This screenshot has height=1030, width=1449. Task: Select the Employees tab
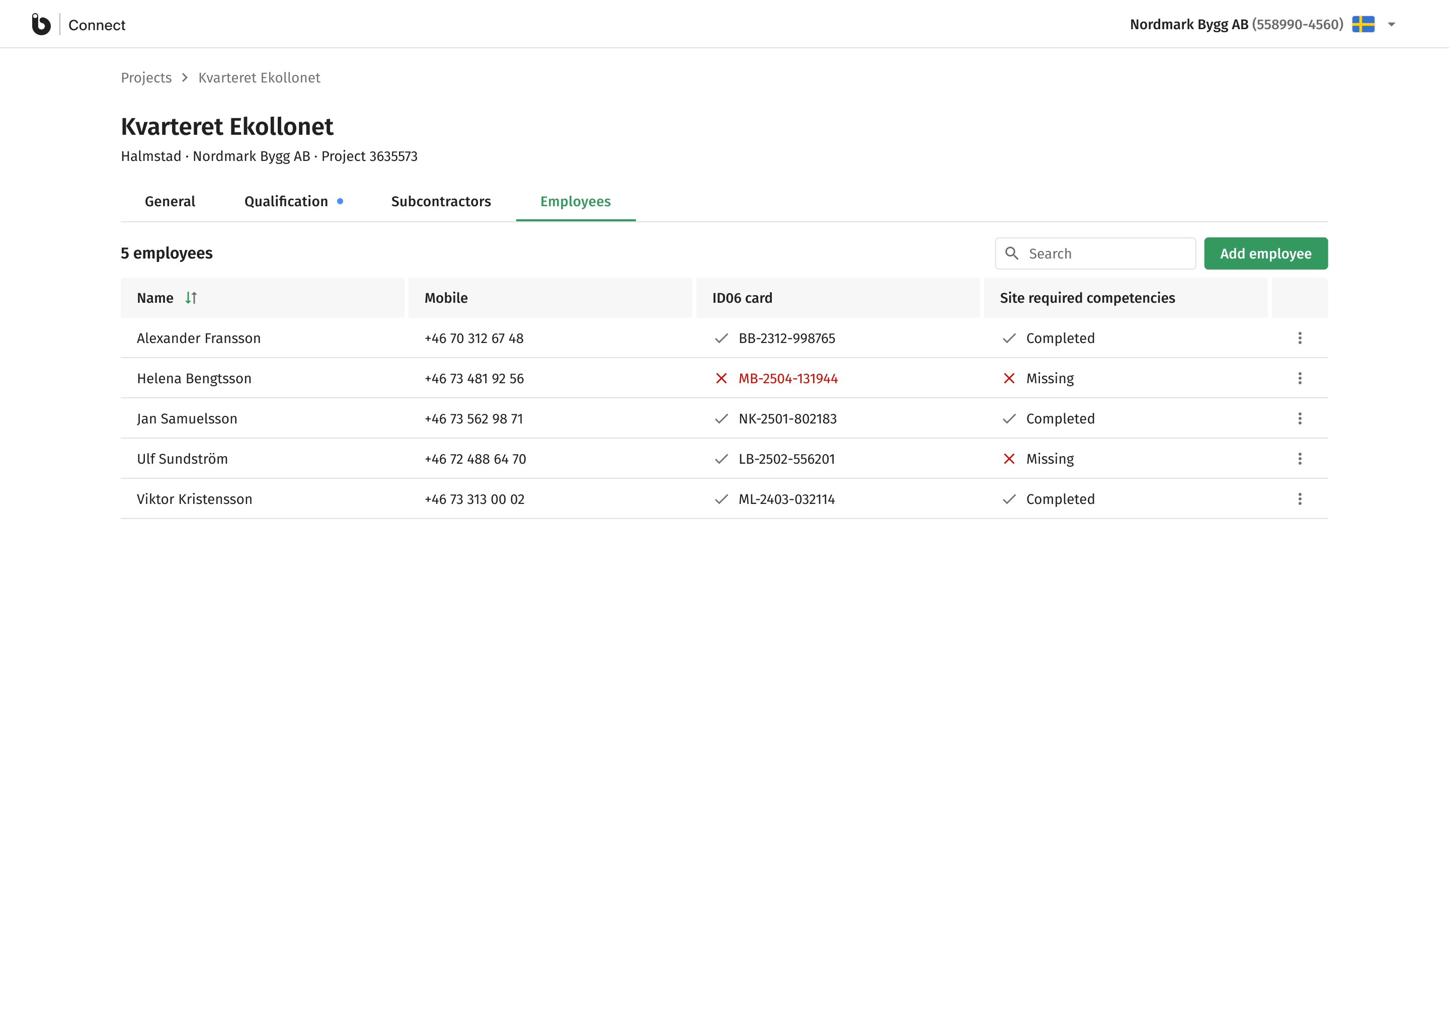(576, 201)
